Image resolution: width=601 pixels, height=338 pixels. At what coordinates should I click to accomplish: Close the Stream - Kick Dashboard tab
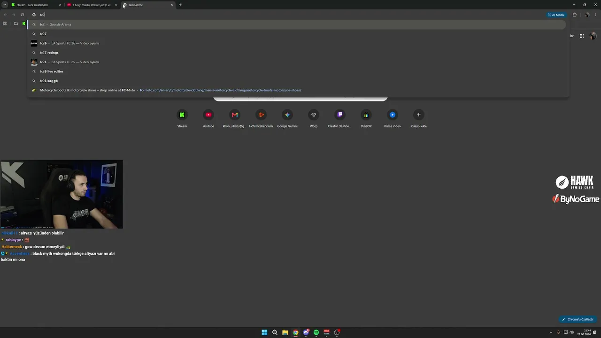pos(60,5)
